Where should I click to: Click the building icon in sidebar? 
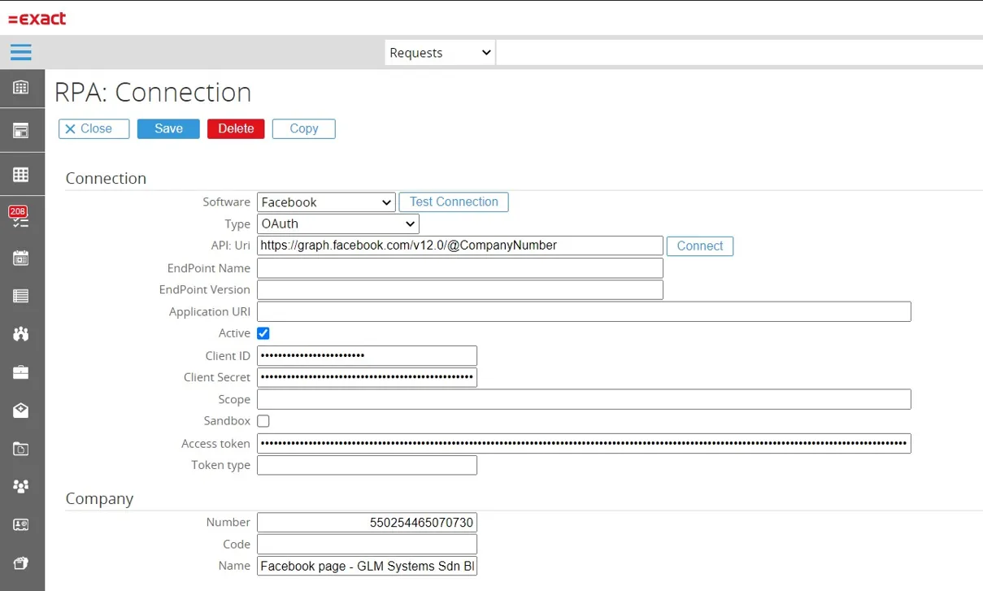21,88
